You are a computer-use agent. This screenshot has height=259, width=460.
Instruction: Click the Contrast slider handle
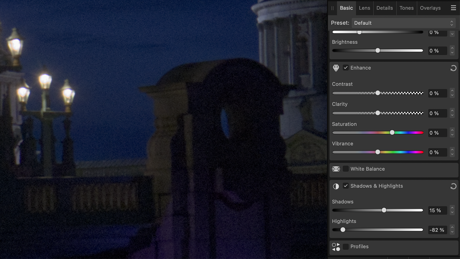[x=378, y=93]
